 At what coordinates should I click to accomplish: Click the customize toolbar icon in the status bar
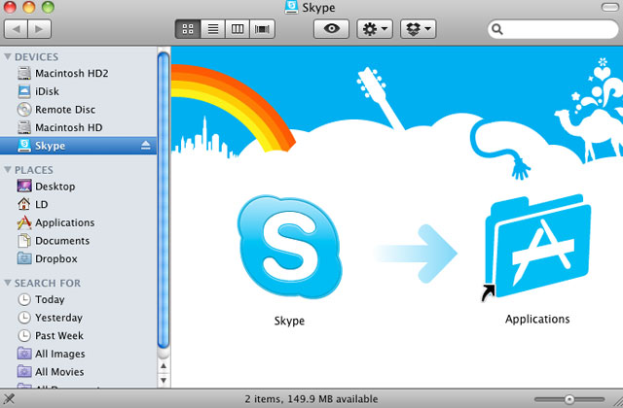9,399
